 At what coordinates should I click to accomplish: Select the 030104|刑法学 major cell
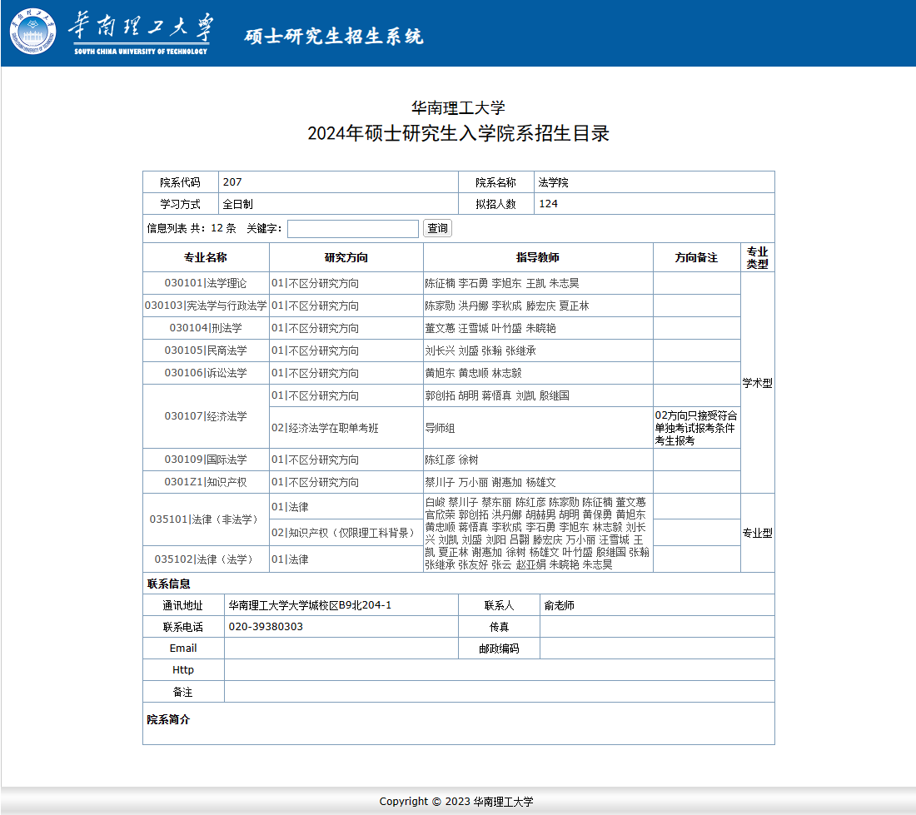[206, 328]
